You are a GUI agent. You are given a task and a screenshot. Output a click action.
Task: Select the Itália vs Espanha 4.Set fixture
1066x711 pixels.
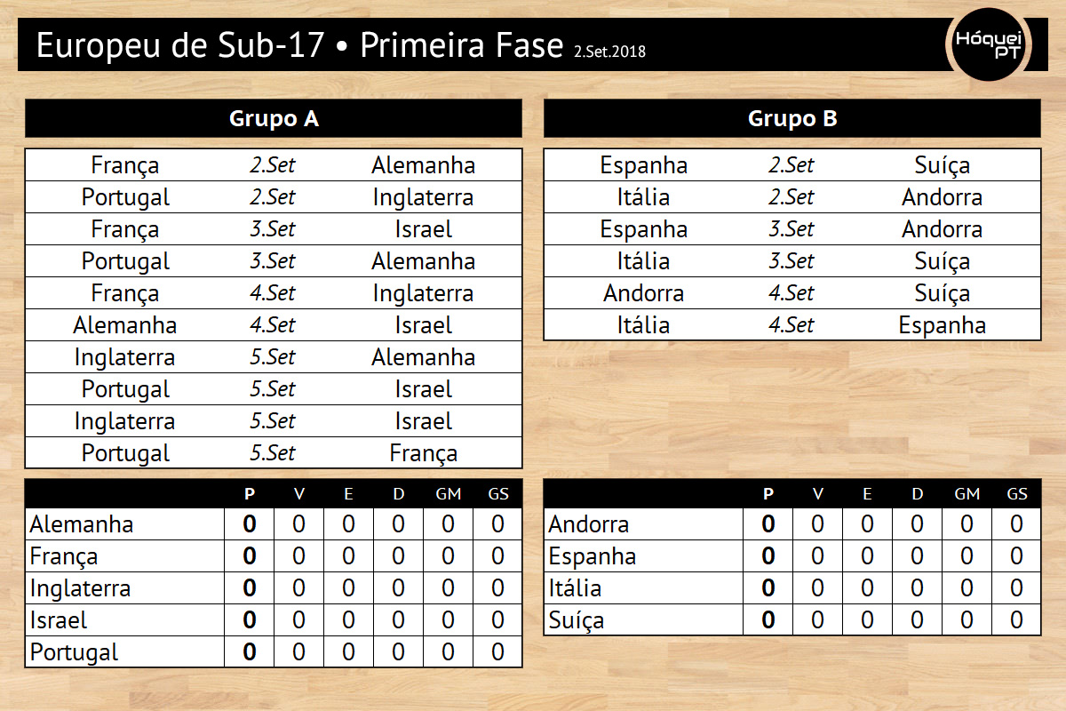pyautogui.click(x=792, y=324)
